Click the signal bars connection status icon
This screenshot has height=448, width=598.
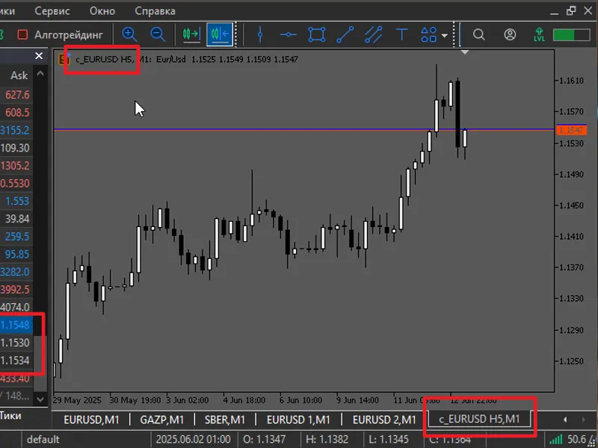555,439
